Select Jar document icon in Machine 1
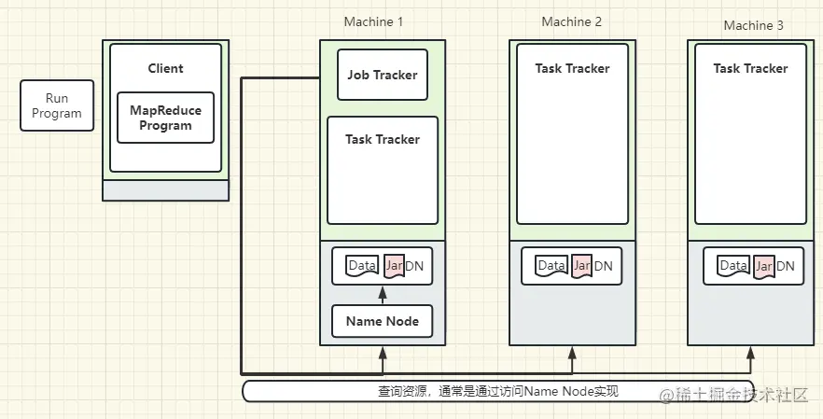This screenshot has height=419, width=823. (x=394, y=266)
